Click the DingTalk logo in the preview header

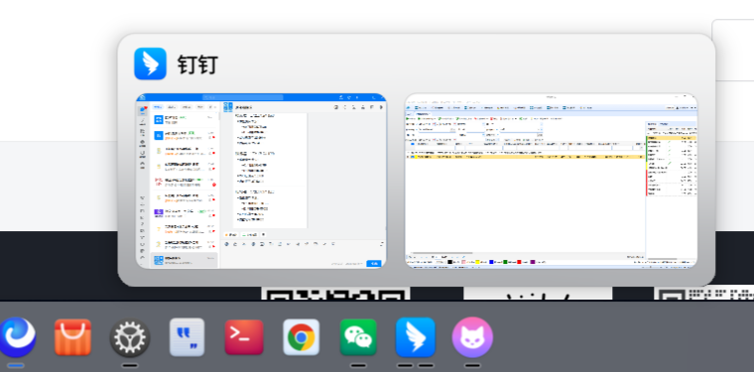(x=150, y=63)
